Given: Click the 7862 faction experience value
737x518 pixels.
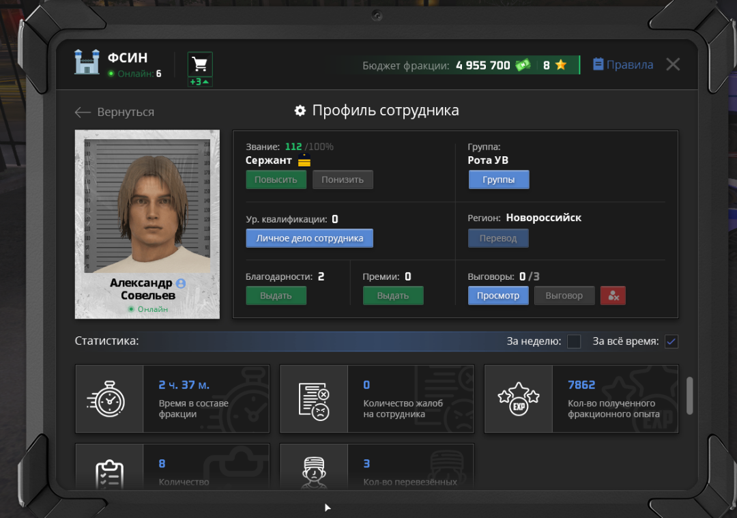Looking at the screenshot, I should coord(581,385).
